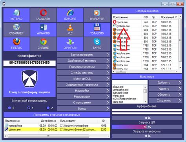Click the Загрузка платформы 0 % bar

pos(147,136)
